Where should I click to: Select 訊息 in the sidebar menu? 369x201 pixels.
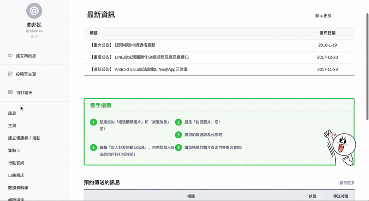(x=12, y=113)
